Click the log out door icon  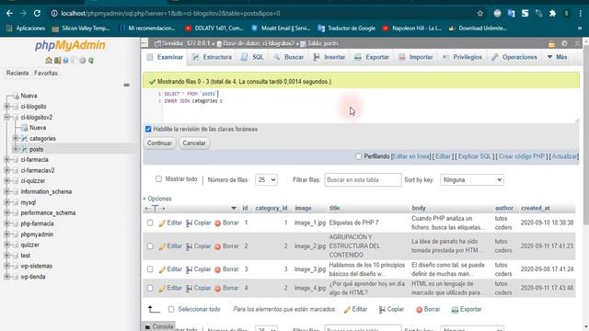[x=57, y=60]
